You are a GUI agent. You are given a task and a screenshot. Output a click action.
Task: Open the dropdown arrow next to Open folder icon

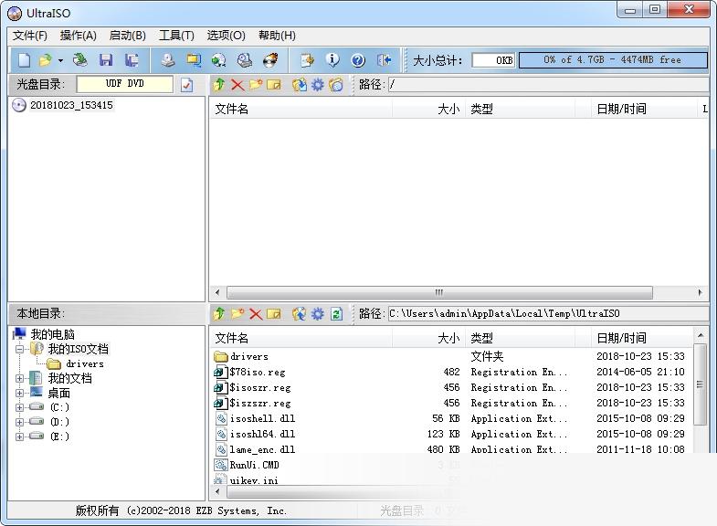61,60
